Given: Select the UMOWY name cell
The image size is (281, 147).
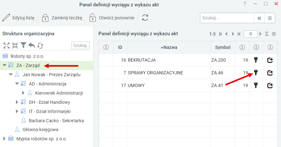Looking at the screenshot, I should tap(169, 85).
